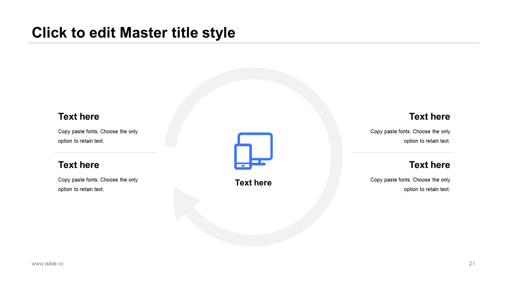Screen dimensions: 507x285
Task: Click the slide number 21
Action: click(472, 264)
